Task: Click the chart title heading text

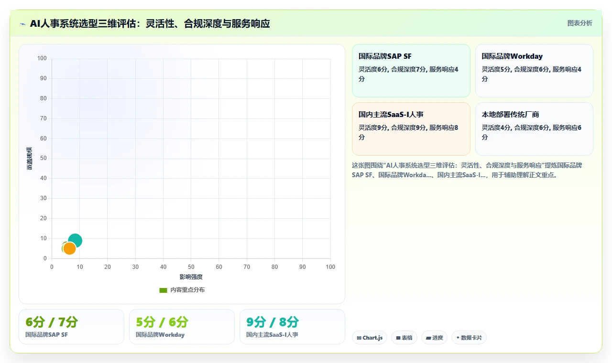Action: pos(150,23)
